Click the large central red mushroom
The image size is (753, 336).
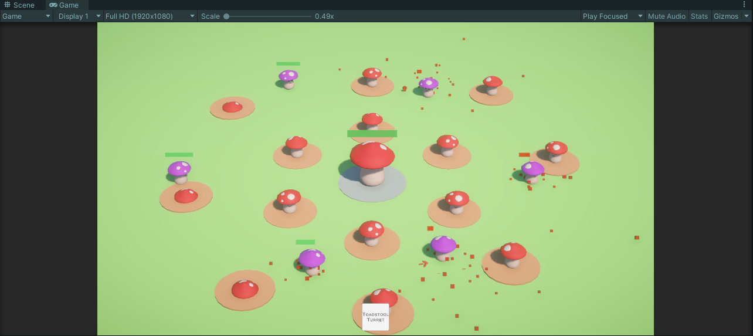(x=372, y=164)
